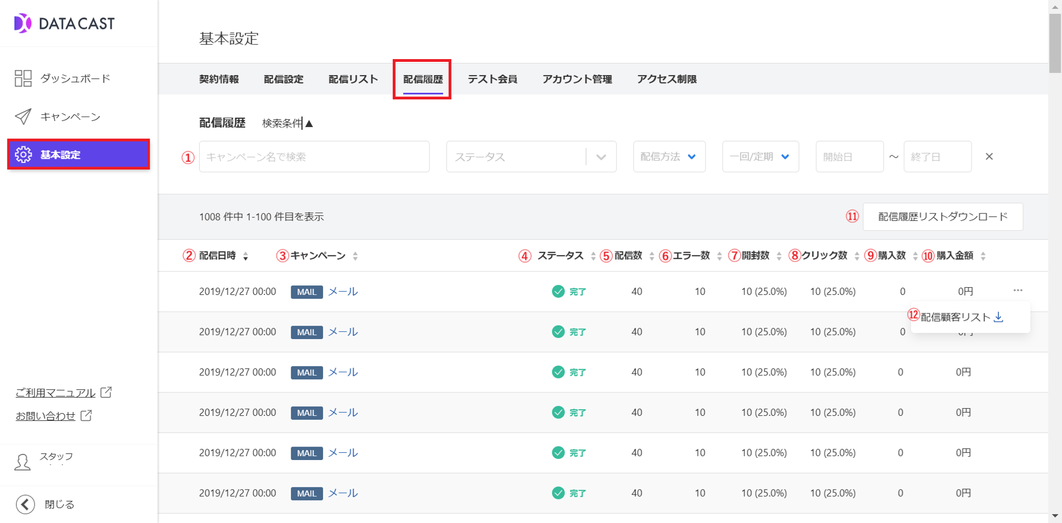
Task: Open メール campaign link in second row
Action: point(343,332)
